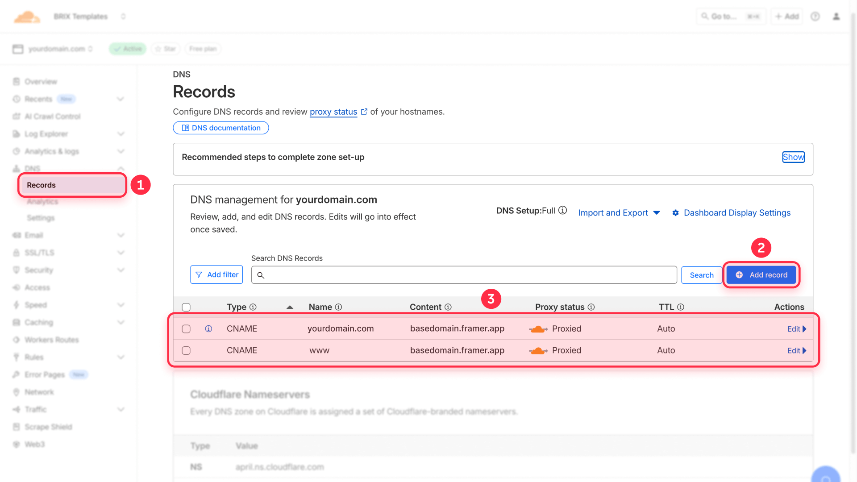Open the Cloudflare home logo

point(27,16)
